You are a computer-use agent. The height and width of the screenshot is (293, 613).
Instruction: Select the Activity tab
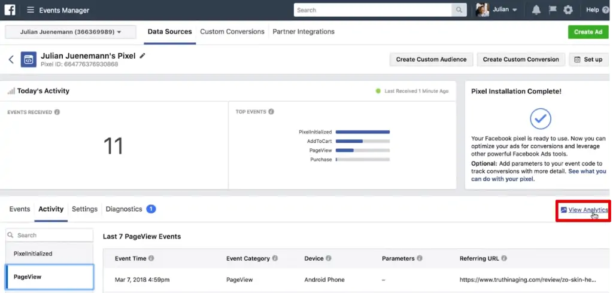(51, 209)
